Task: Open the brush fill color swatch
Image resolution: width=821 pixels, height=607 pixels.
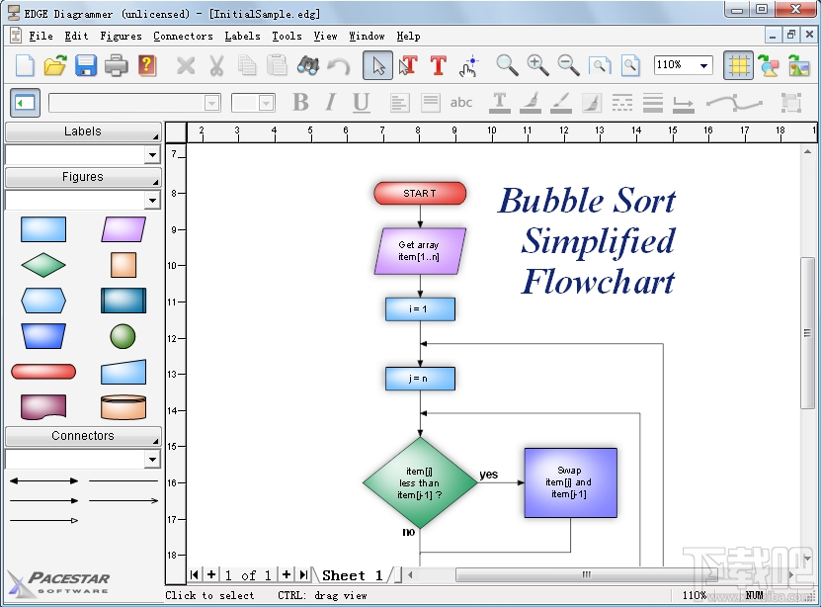Action: point(531,103)
